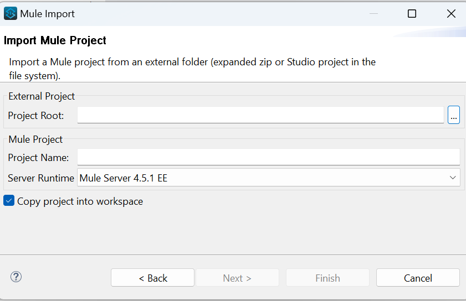Browse for Project Root with ellipsis button
466x301 pixels.
pyautogui.click(x=454, y=115)
